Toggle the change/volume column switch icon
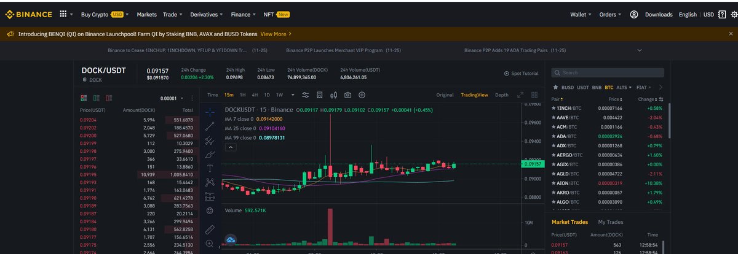Image resolution: width=738 pixels, height=254 pixels. 661,99
